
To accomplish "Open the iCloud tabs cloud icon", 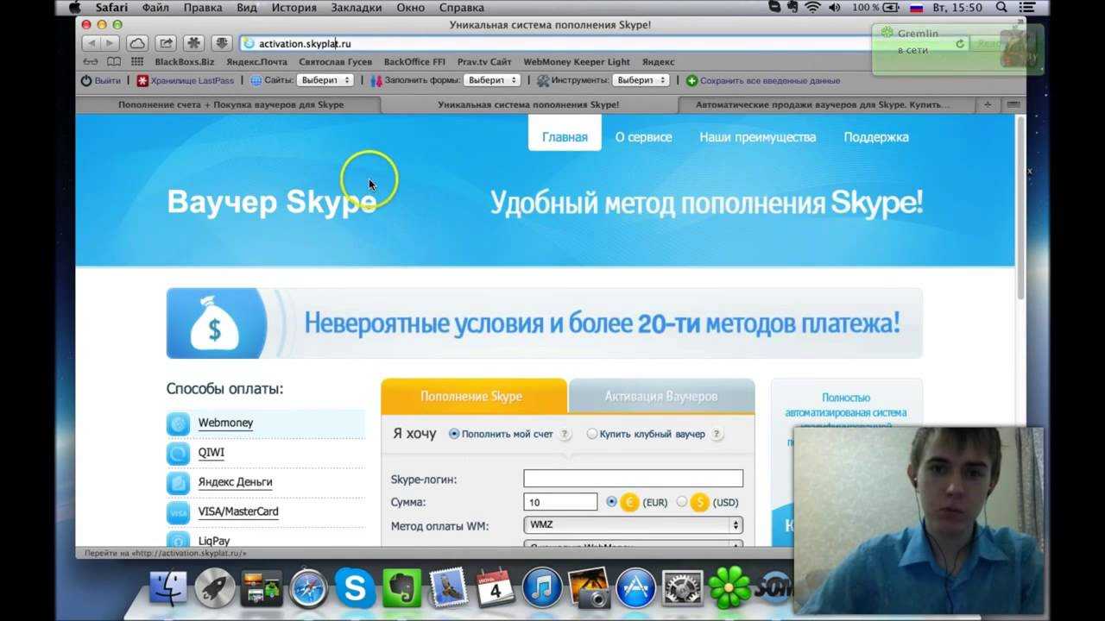I will [x=136, y=43].
